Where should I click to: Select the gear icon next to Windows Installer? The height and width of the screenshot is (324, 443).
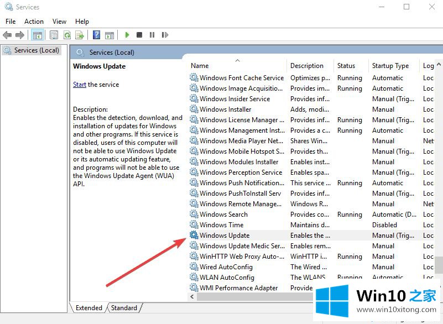194,109
